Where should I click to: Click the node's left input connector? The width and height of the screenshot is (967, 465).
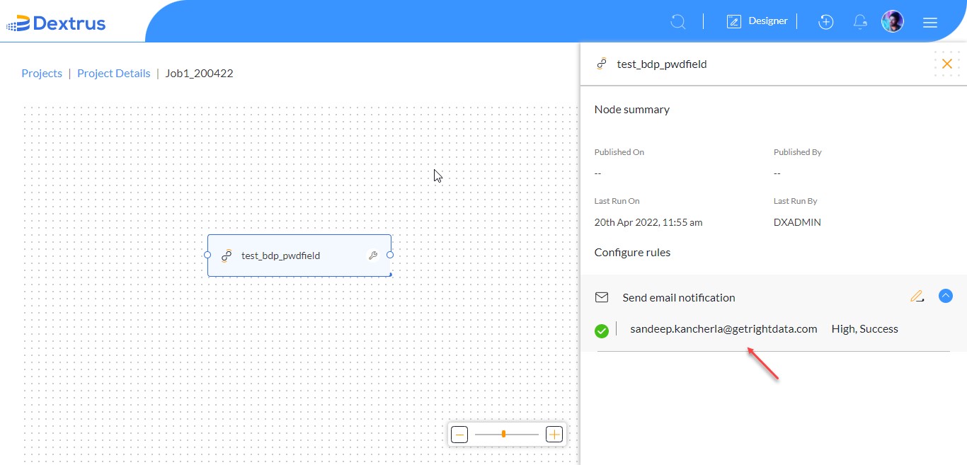207,255
